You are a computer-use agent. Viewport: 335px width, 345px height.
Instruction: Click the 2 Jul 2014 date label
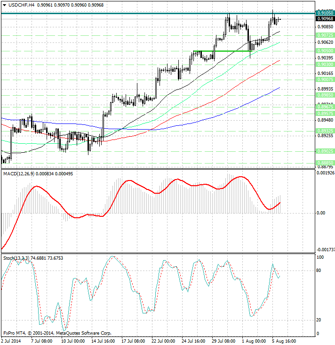(x=11, y=341)
